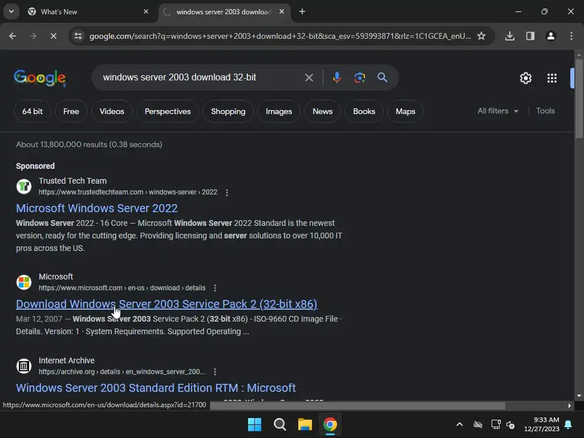Toggle the Chrome side panel
584x438 pixels.
pyautogui.click(x=530, y=36)
